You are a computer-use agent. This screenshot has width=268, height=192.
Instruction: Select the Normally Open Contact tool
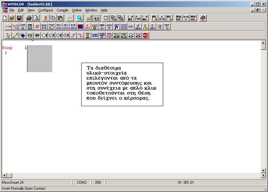[x=30, y=36]
